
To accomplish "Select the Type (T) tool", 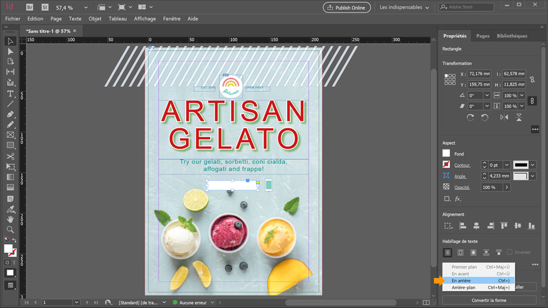I will tap(10, 94).
